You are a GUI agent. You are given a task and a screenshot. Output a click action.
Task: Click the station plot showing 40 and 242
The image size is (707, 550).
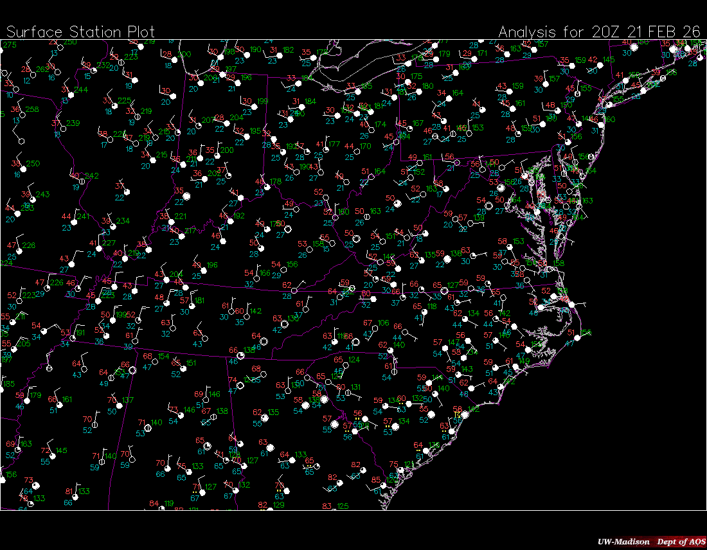(x=81, y=181)
